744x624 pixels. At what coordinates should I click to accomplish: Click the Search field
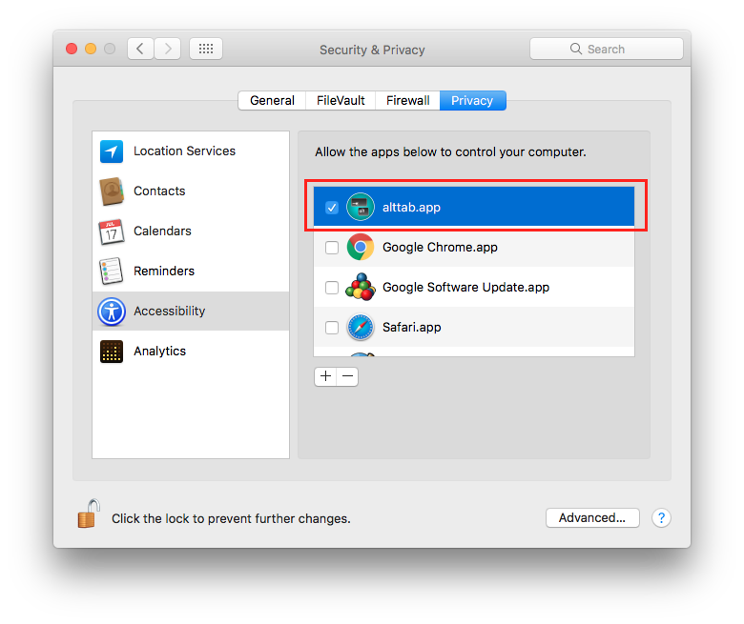(x=606, y=49)
